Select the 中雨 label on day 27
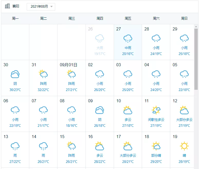 pos(128,48)
